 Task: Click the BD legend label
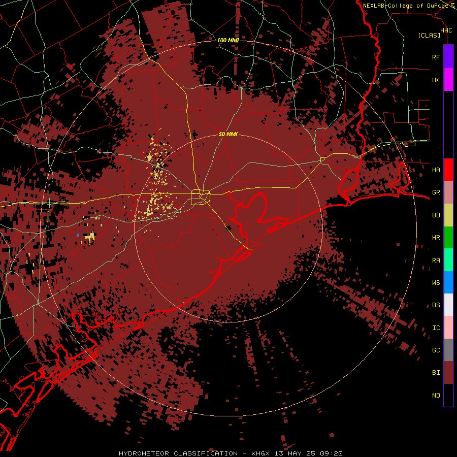436,215
